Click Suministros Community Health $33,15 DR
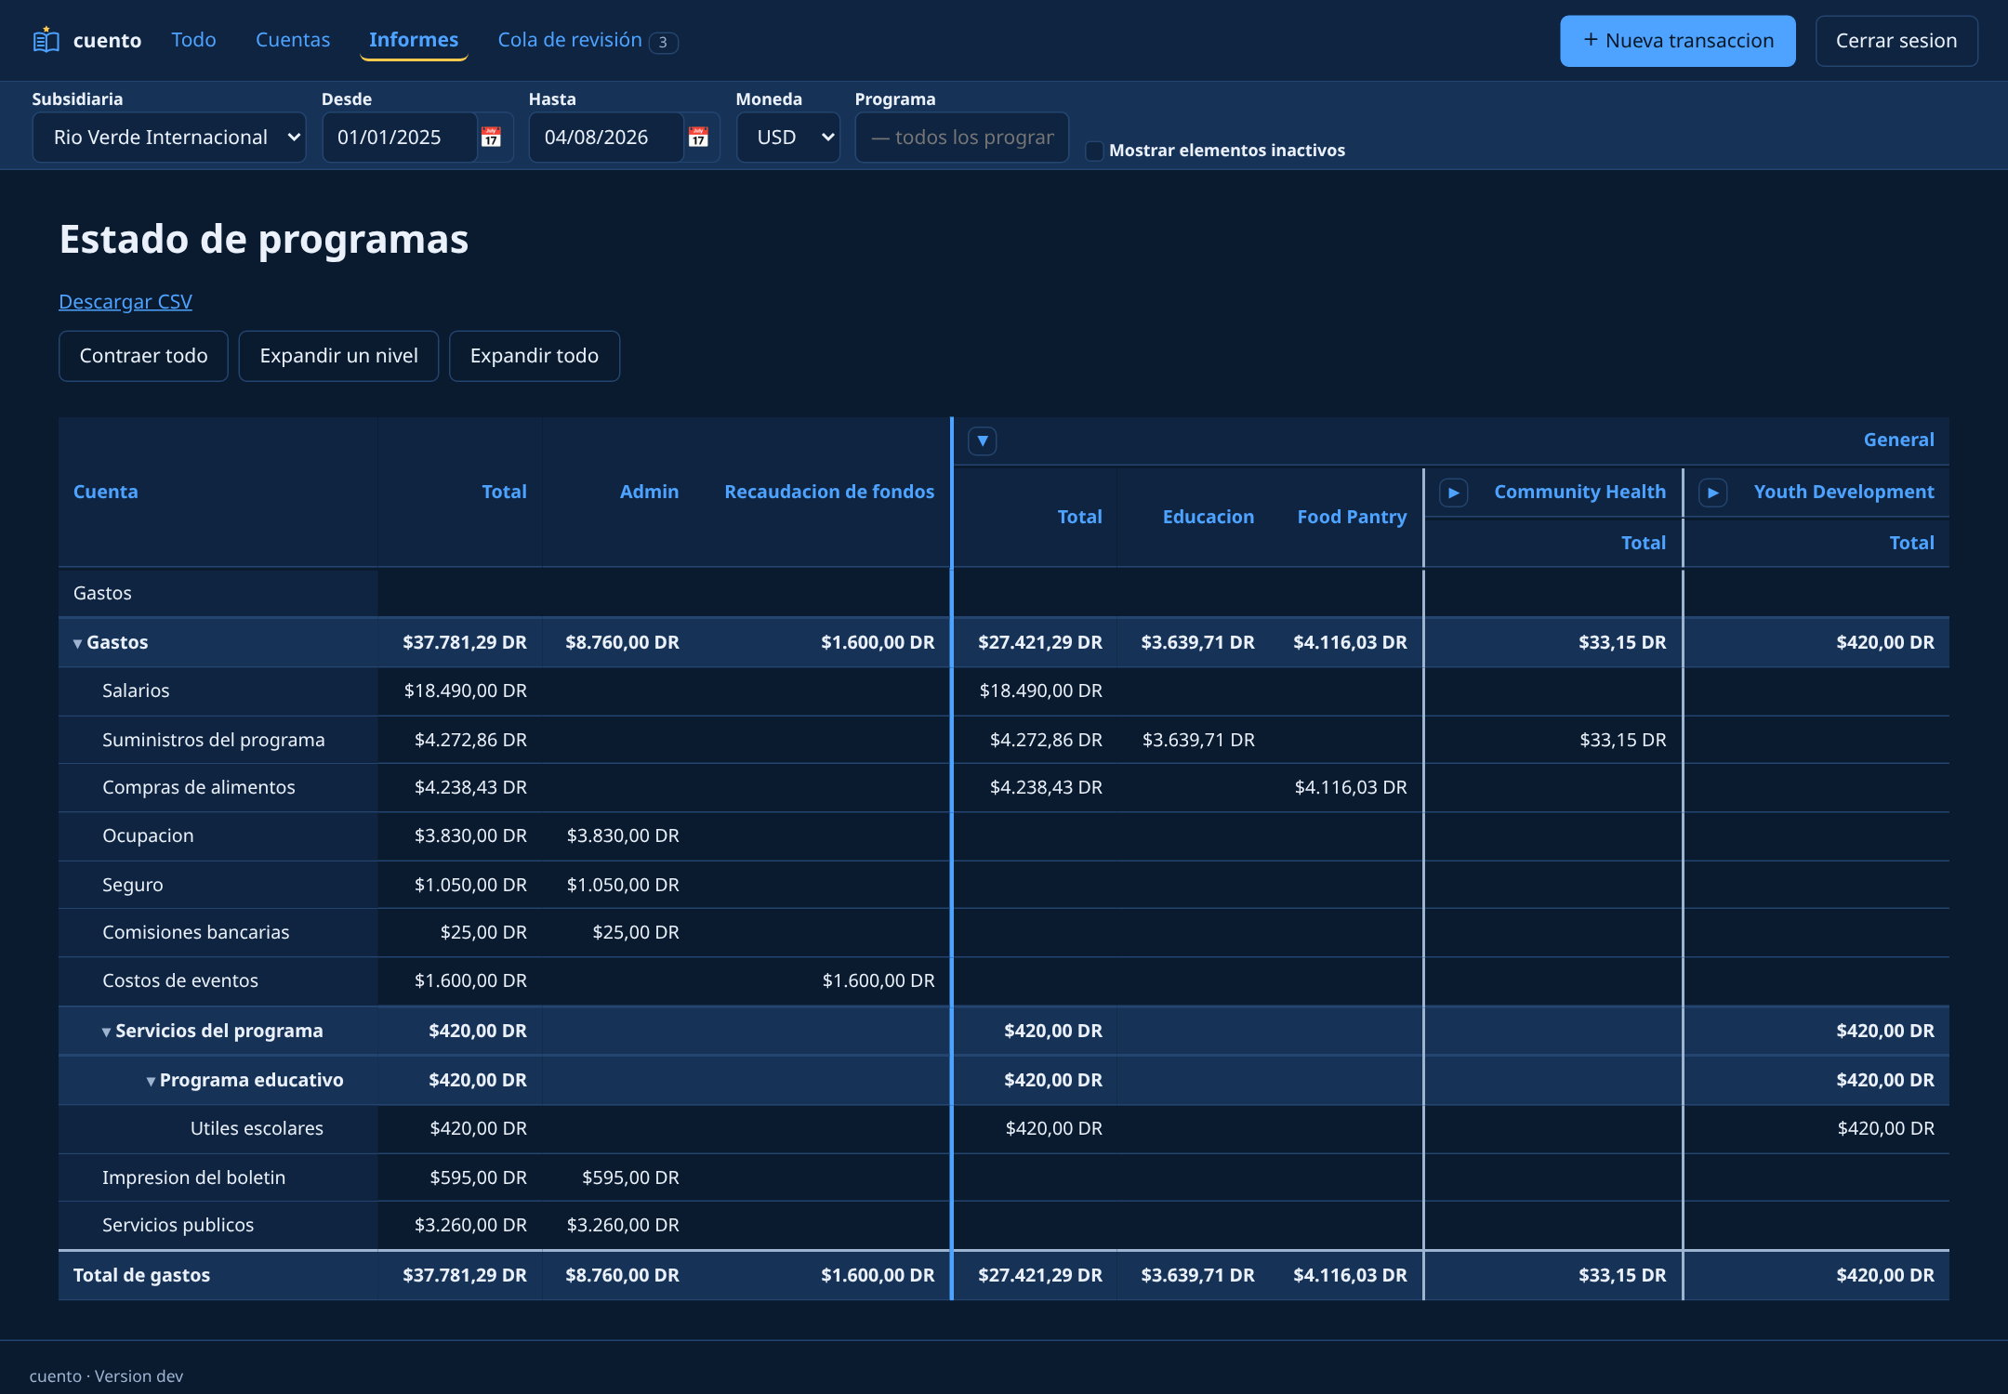 1623,740
